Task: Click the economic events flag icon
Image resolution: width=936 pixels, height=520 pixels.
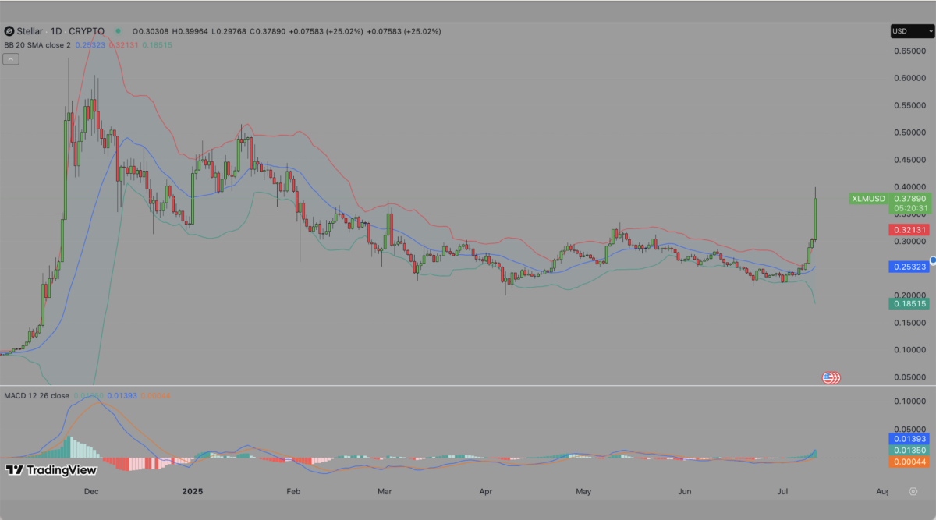Action: (831, 378)
